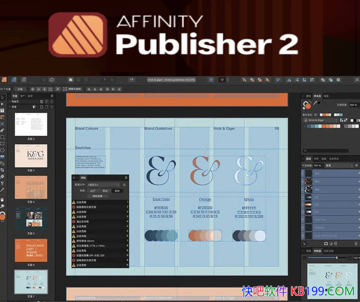Open the Assets tab in left panel
This screenshot has width=360, height=302.
coord(22,96)
